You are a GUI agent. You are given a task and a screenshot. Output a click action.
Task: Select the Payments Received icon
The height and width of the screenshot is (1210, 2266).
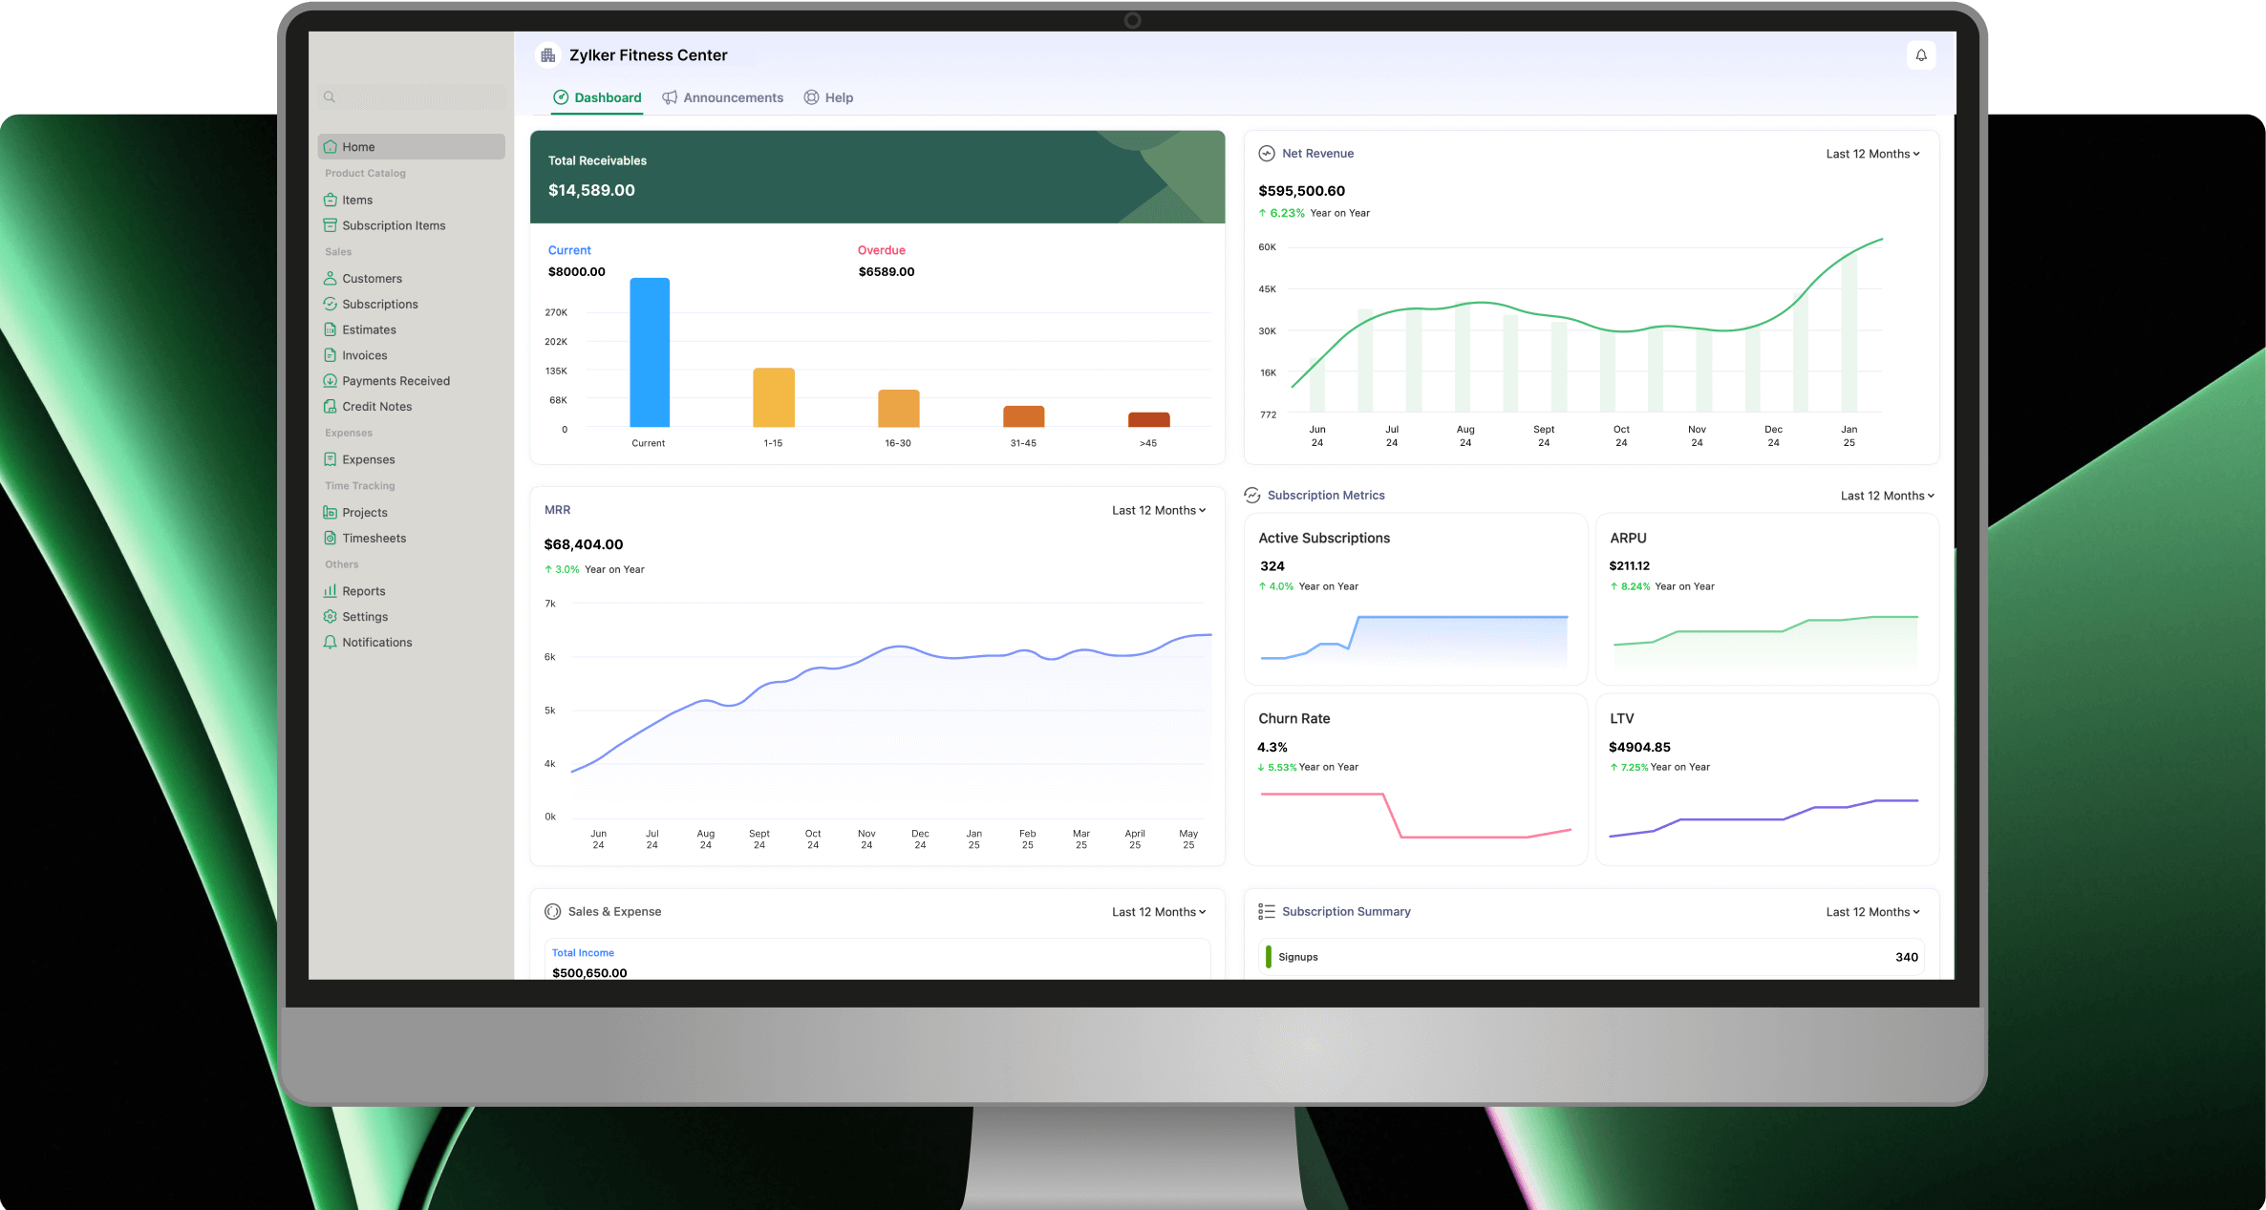pos(331,380)
